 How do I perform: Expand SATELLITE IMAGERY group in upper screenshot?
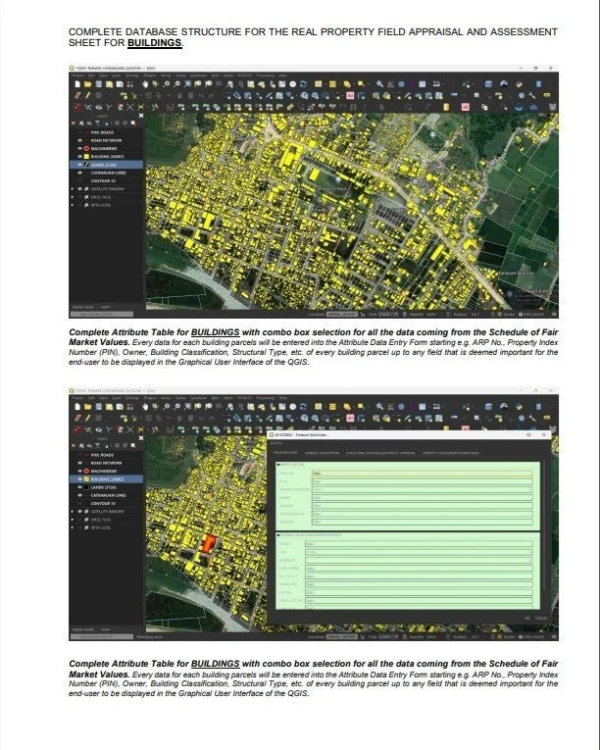point(74,189)
